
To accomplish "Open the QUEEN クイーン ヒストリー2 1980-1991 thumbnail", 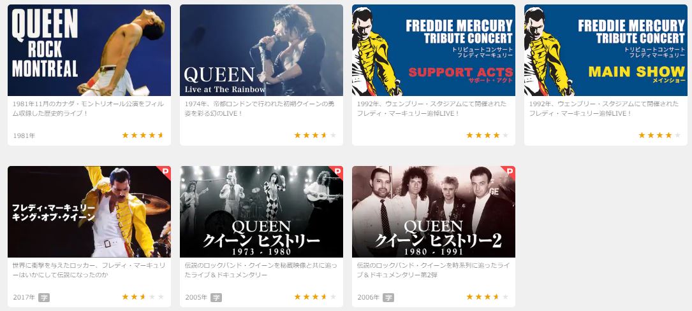I will tap(434, 212).
